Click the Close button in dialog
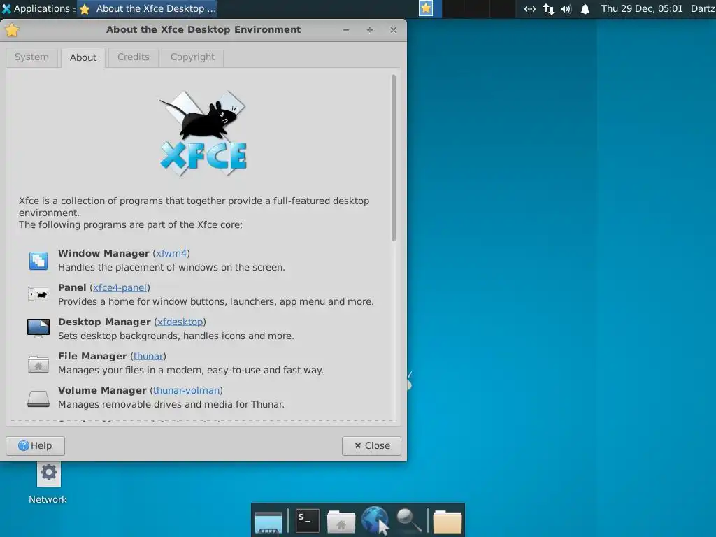 point(371,445)
